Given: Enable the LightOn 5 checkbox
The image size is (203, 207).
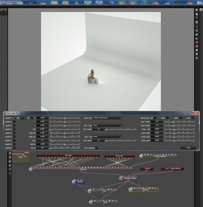Looking at the screenshot, I should [14, 133].
